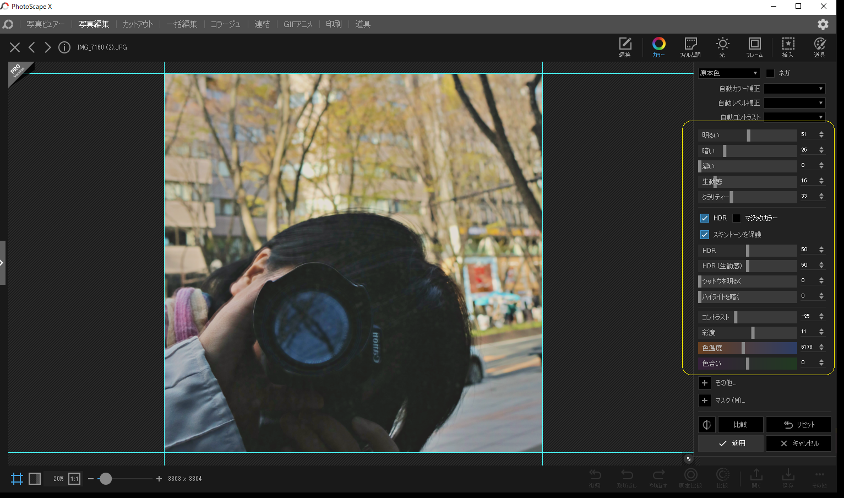Open the フレーム (Frame) panel
844x498 pixels.
point(754,47)
